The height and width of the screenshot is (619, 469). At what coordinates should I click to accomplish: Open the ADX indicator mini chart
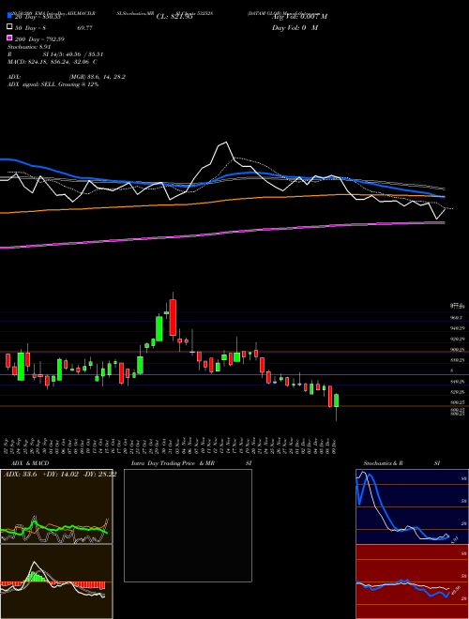click(56, 506)
